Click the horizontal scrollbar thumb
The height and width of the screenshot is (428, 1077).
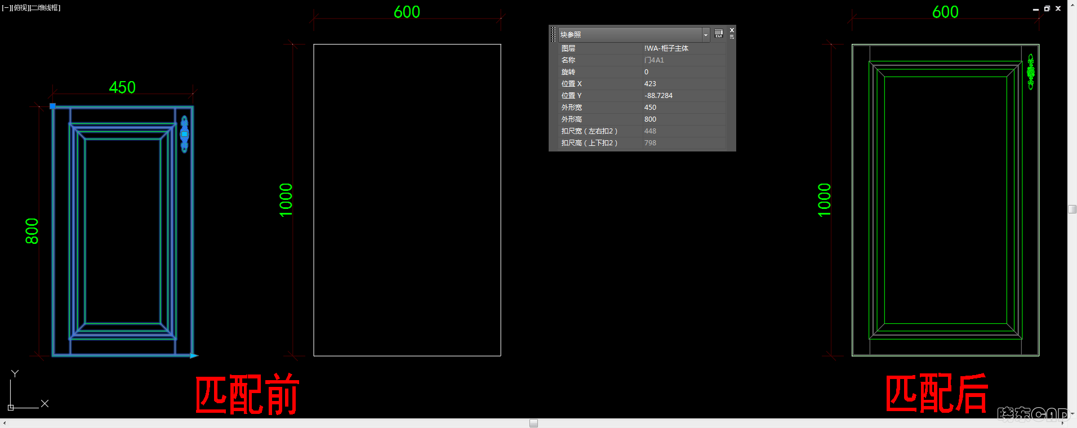coord(533,423)
